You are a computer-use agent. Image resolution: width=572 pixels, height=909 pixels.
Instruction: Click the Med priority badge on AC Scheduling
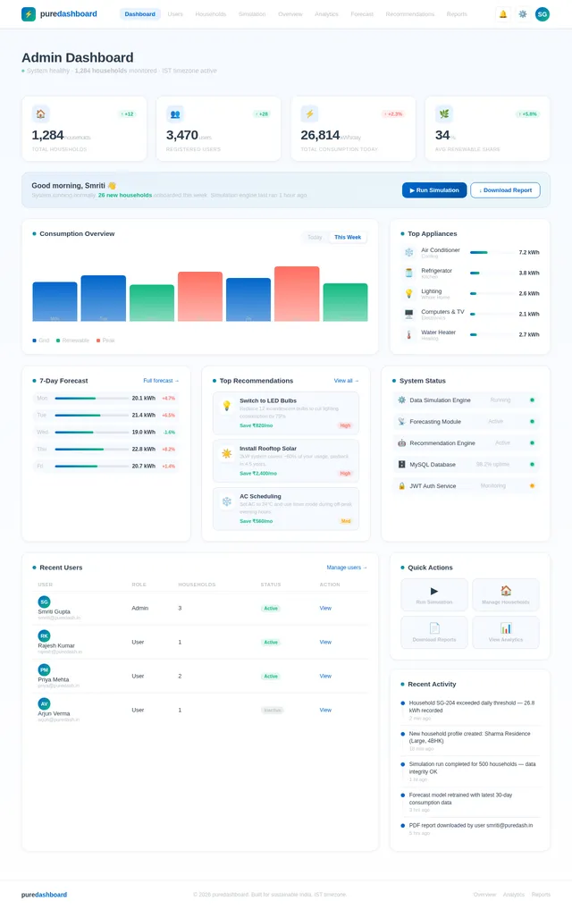click(345, 521)
